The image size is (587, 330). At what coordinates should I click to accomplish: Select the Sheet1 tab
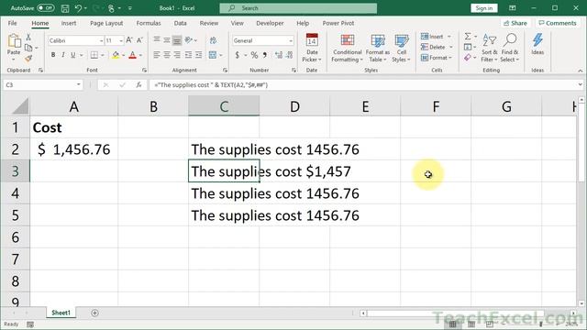pos(61,313)
